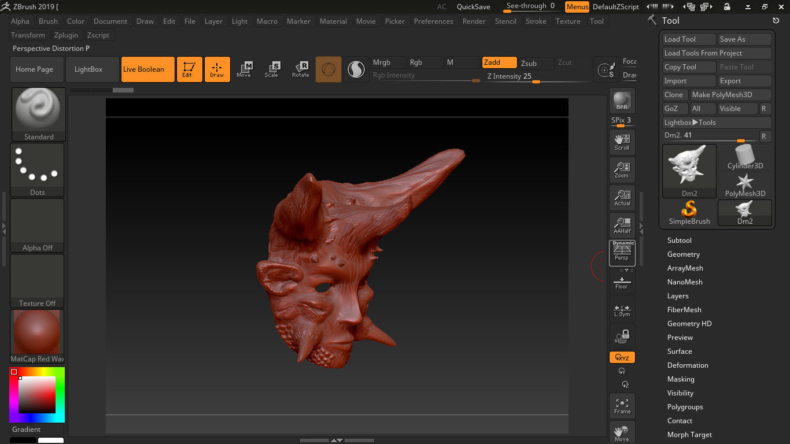This screenshot has height=444, width=790.
Task: Expand the Subtool section
Action: click(x=679, y=240)
